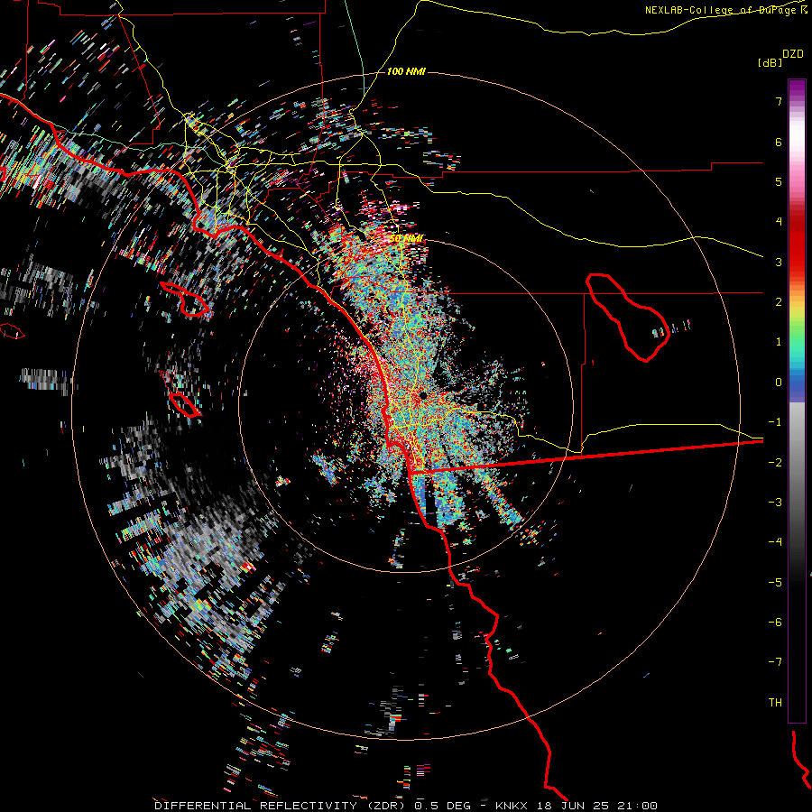Select the 3 dB scale label
This screenshot has width=812, height=812.
coord(779,262)
